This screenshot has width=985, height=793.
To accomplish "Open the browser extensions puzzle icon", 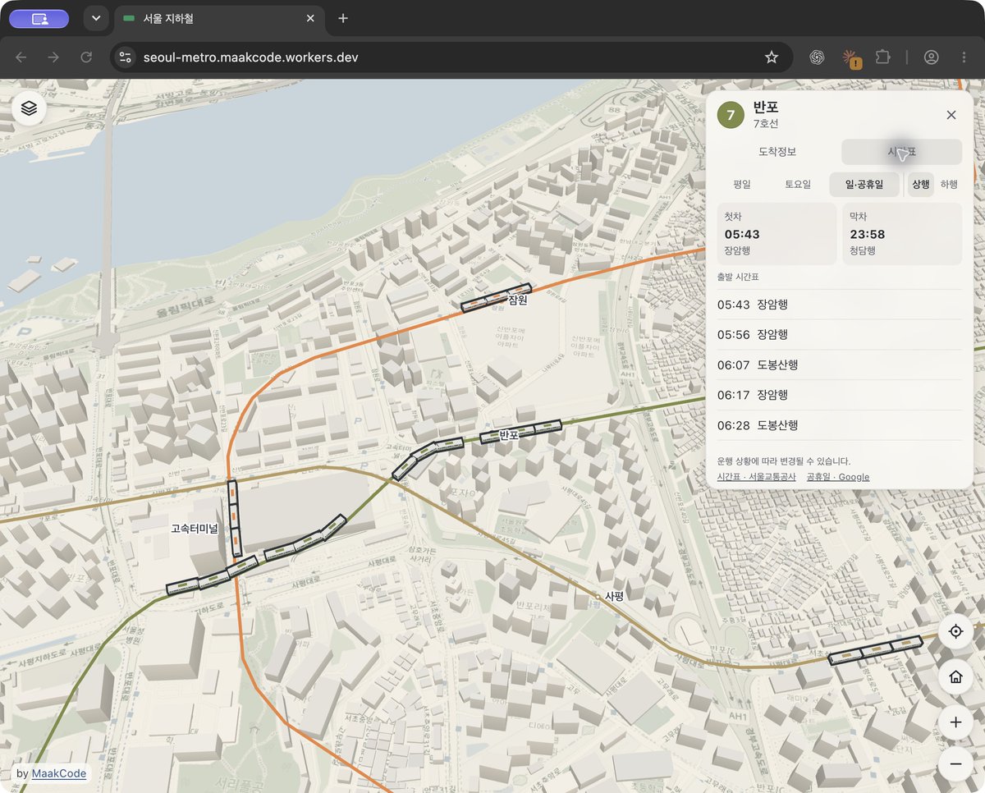I will pos(883,57).
